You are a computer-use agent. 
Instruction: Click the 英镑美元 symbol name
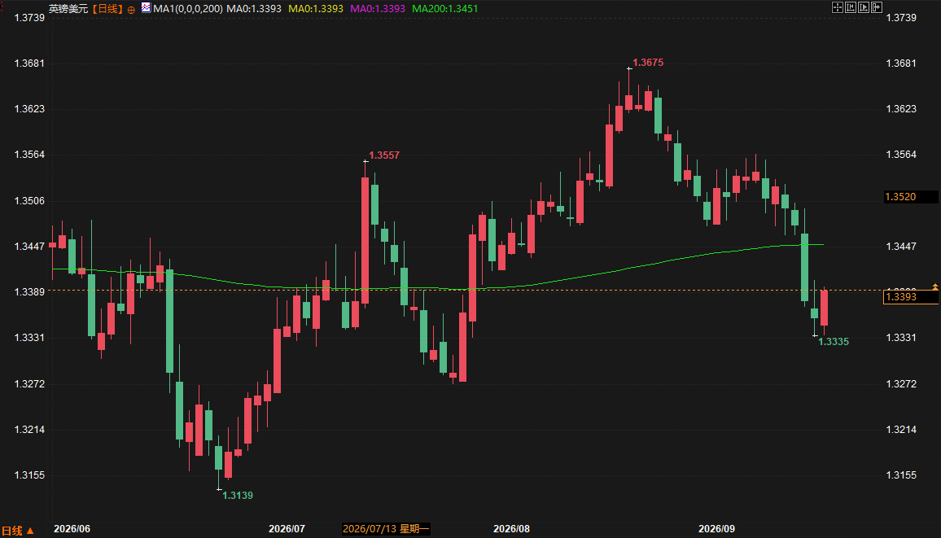[x=68, y=9]
